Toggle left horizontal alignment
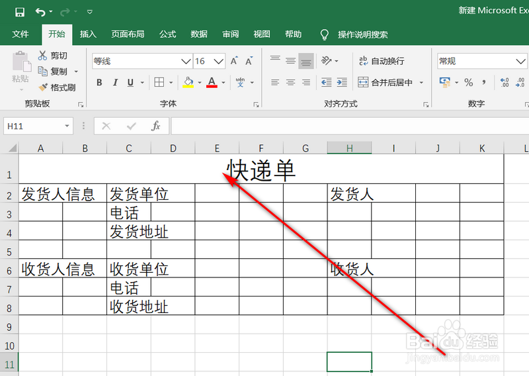Image resolution: width=529 pixels, height=376 pixels. click(x=275, y=82)
